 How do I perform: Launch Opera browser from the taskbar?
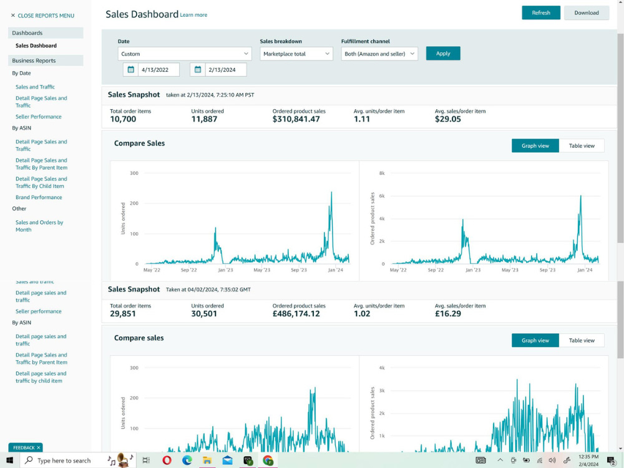[x=167, y=460]
